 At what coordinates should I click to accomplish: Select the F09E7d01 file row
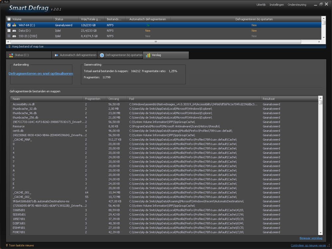(x=164, y=232)
